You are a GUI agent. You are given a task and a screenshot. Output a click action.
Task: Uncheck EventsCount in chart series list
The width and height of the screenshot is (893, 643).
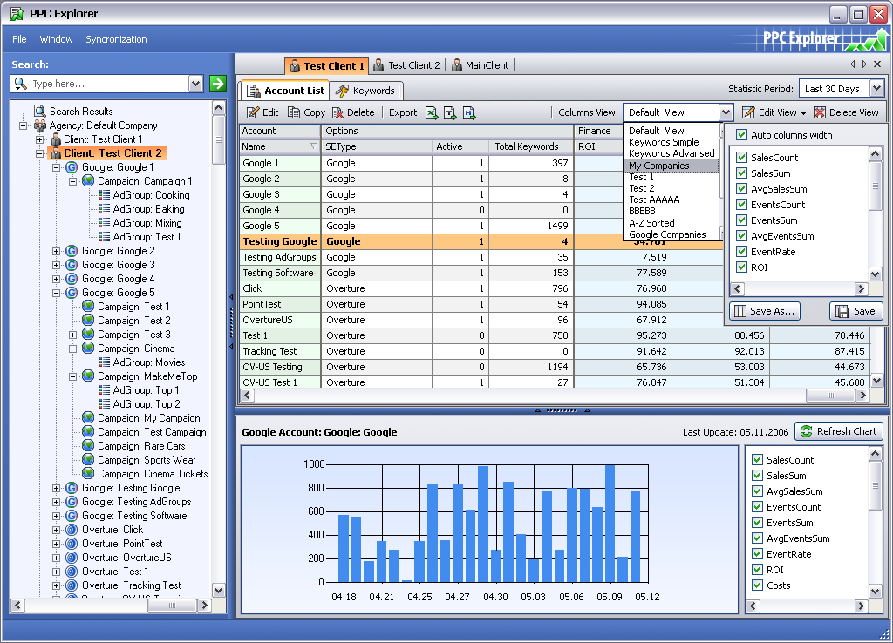coord(758,507)
